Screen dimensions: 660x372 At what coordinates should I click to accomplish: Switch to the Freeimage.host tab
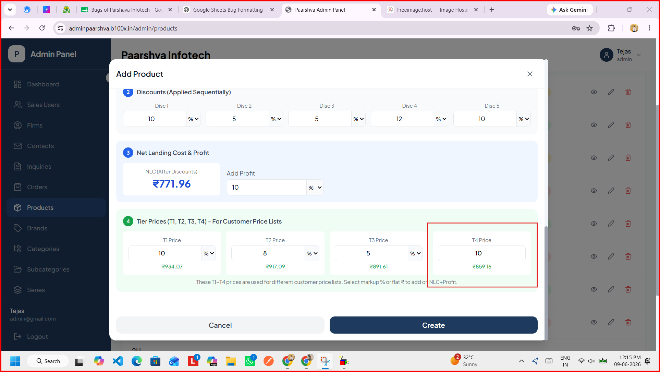[433, 10]
